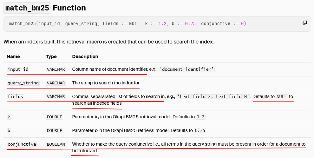Click the DOUBLE type in k row

55,117
